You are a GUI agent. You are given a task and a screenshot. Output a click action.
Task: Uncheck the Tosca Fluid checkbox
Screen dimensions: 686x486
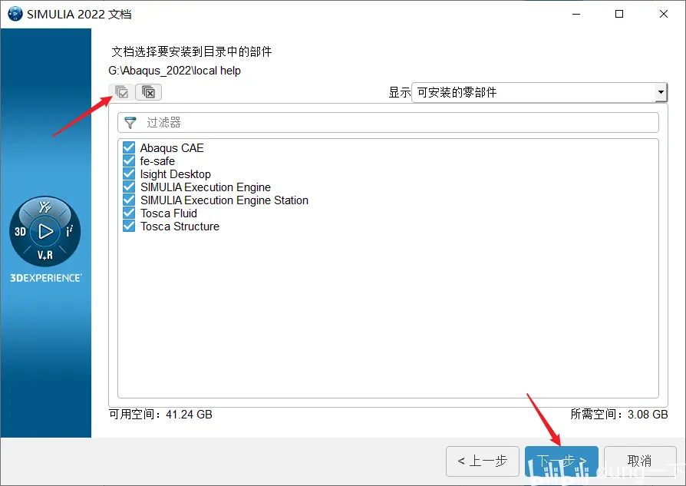tap(129, 213)
